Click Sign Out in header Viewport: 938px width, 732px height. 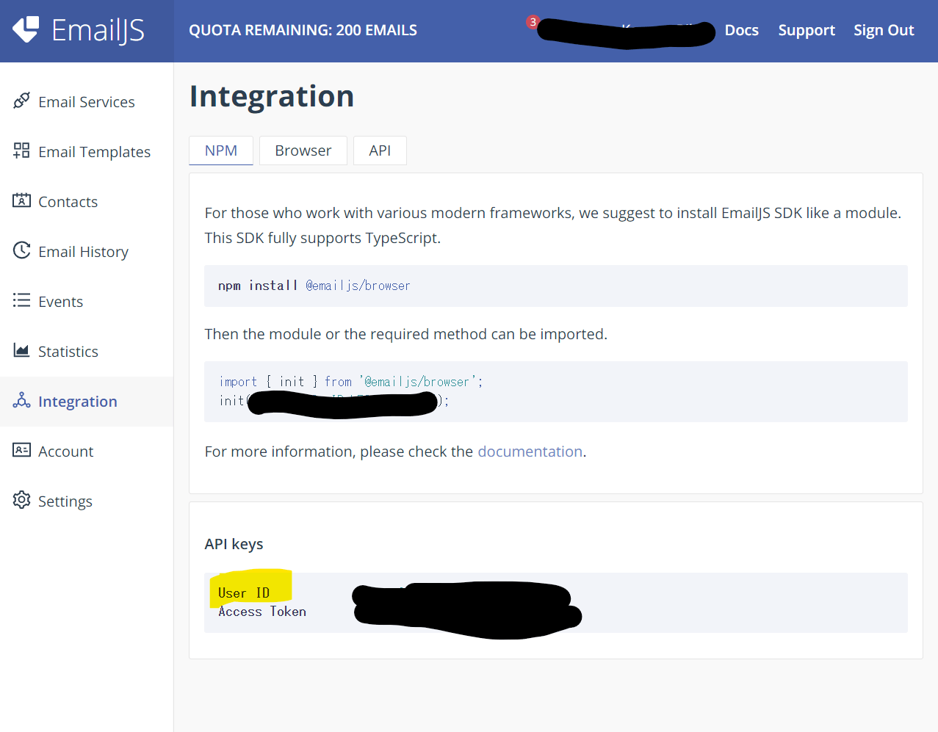pos(884,30)
